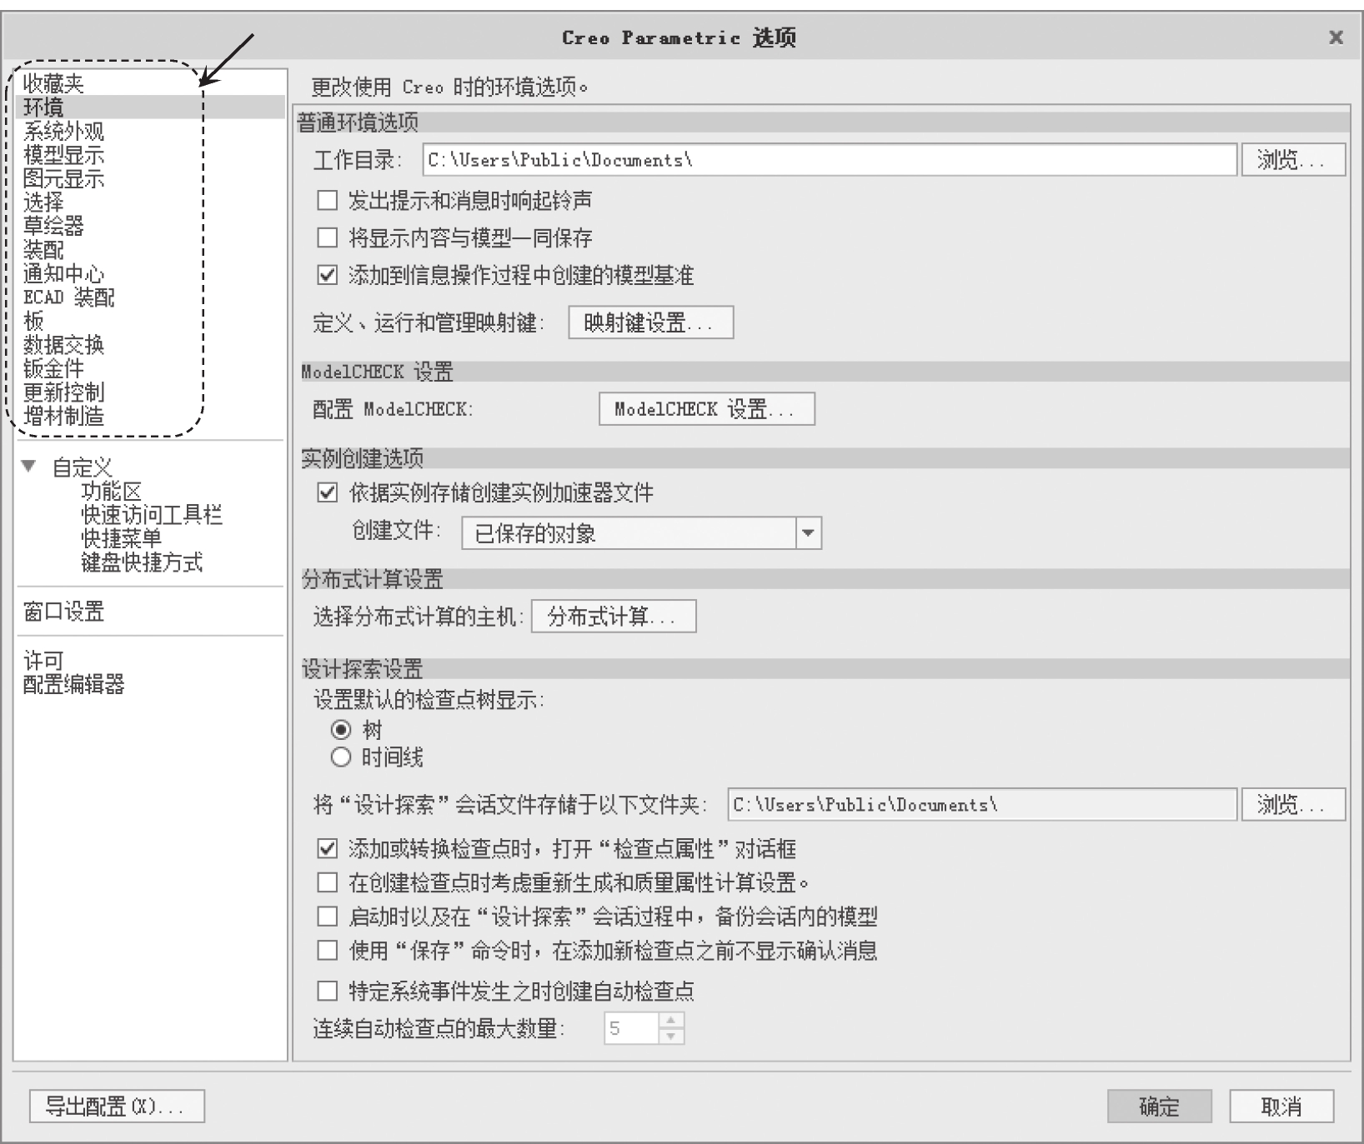This screenshot has width=1364, height=1144.
Task: Collapse the 自定义 tree arrow
Action: 29,467
